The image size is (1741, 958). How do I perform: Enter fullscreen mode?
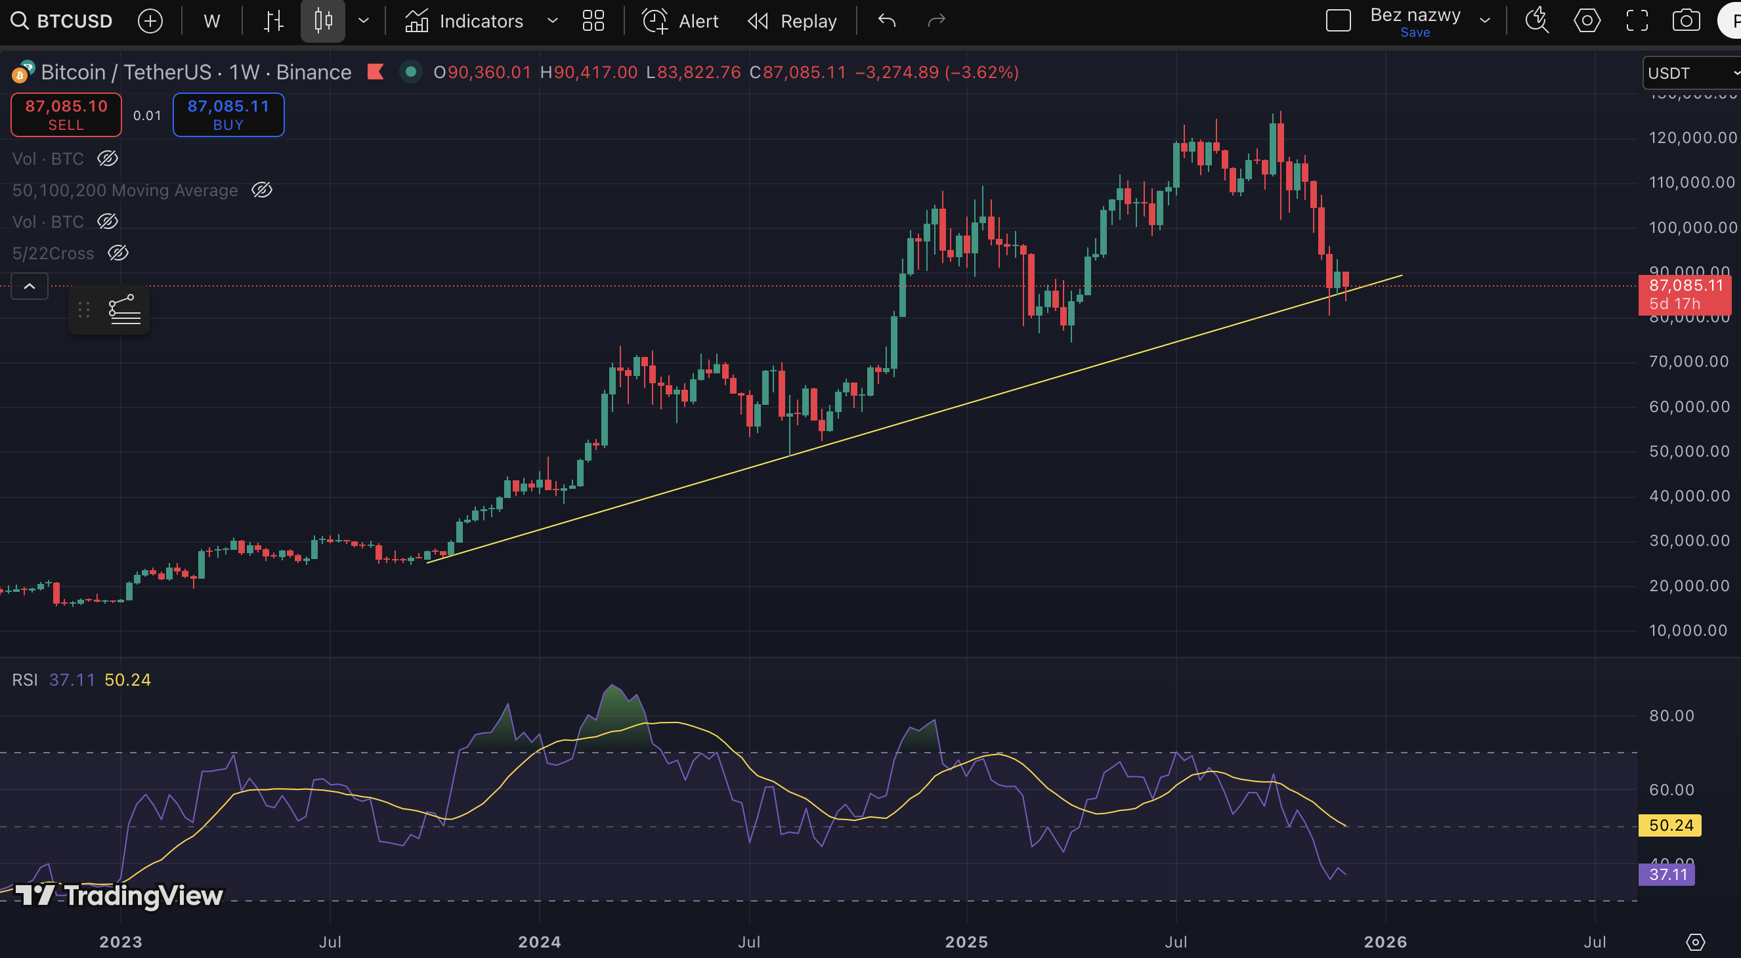pyautogui.click(x=1636, y=21)
